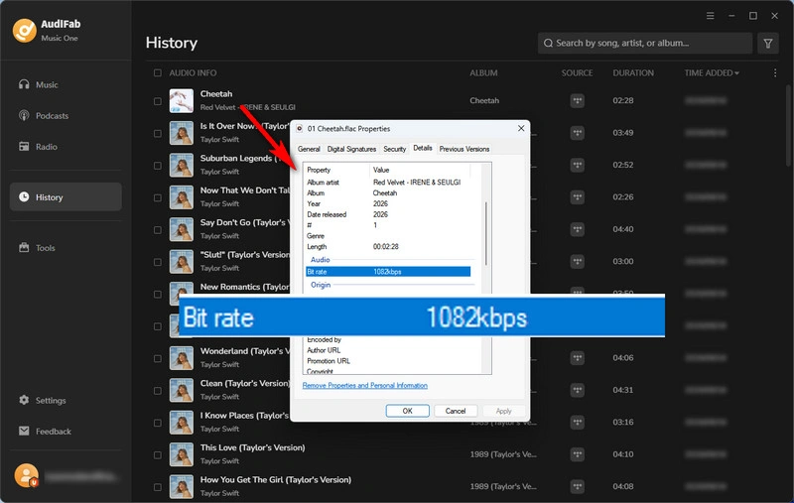Click the SOURCE column header
Viewport: 794px width, 503px height.
pyautogui.click(x=577, y=72)
